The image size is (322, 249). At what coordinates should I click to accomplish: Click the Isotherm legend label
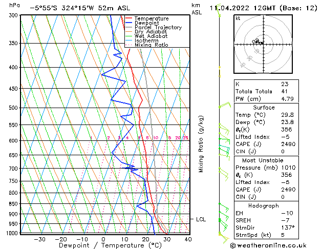[146, 40]
